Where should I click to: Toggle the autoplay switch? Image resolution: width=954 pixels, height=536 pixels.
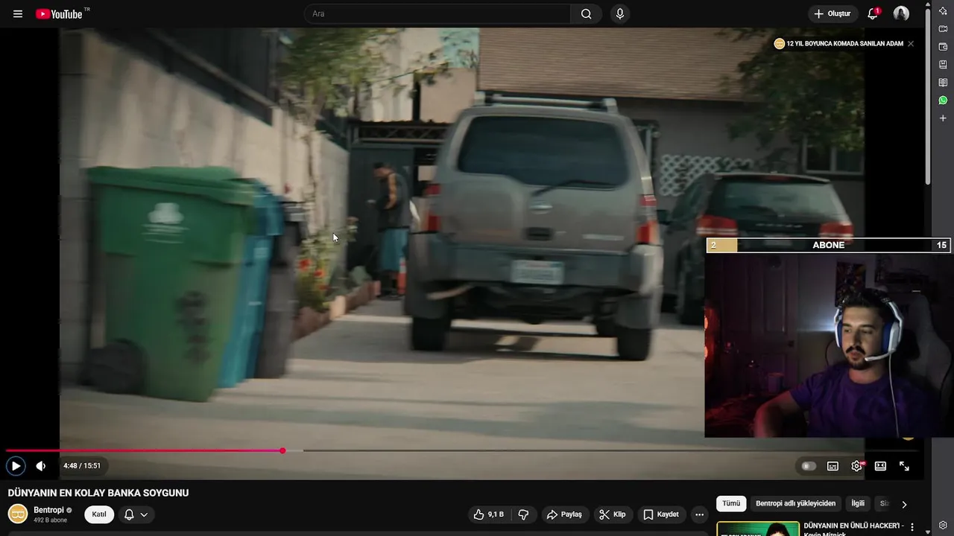point(809,466)
